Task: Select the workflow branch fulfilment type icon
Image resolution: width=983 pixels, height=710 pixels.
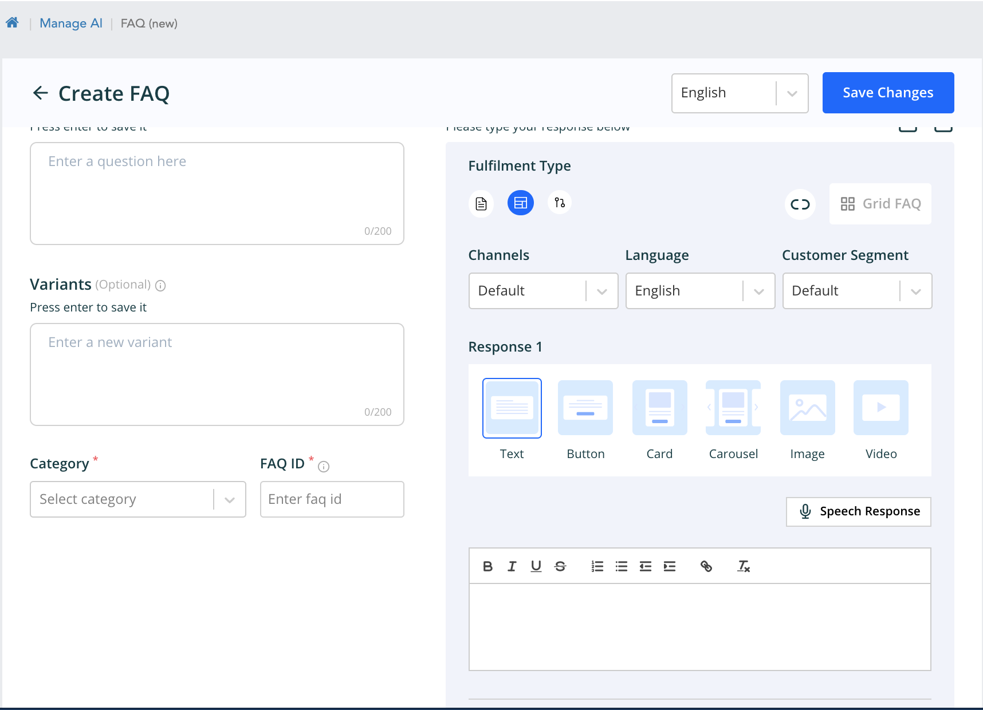Action: [560, 203]
